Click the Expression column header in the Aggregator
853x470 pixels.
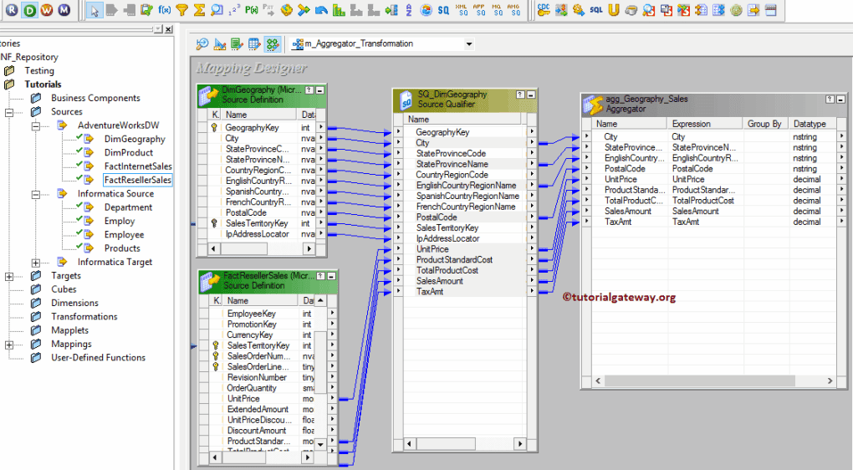click(x=705, y=124)
